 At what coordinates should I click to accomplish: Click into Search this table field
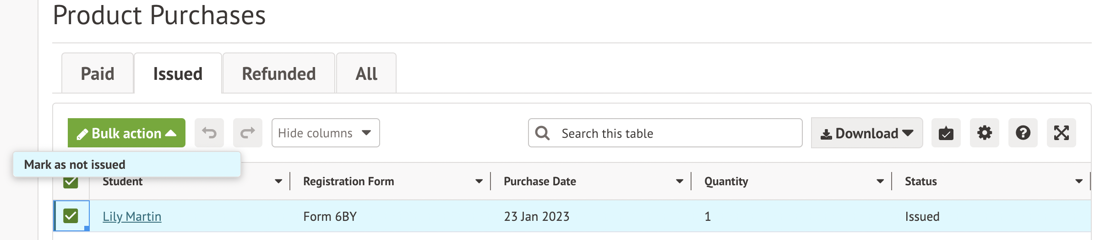(673, 133)
